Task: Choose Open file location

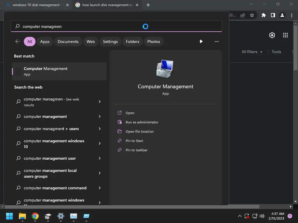Action: coord(140,132)
